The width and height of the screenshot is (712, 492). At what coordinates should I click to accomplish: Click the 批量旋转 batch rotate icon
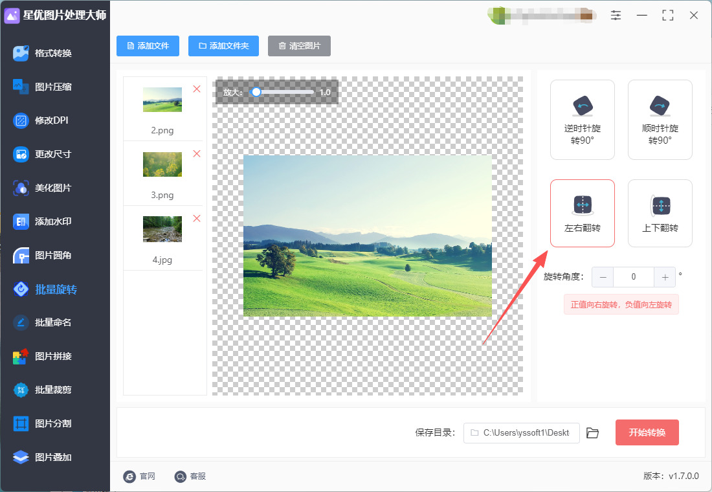pos(21,289)
